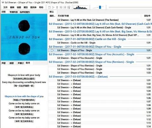This screenshot has width=152, height=128.
Task: Click the 2017-01-06 Shape of You - Single group header
Action: click(100, 47)
